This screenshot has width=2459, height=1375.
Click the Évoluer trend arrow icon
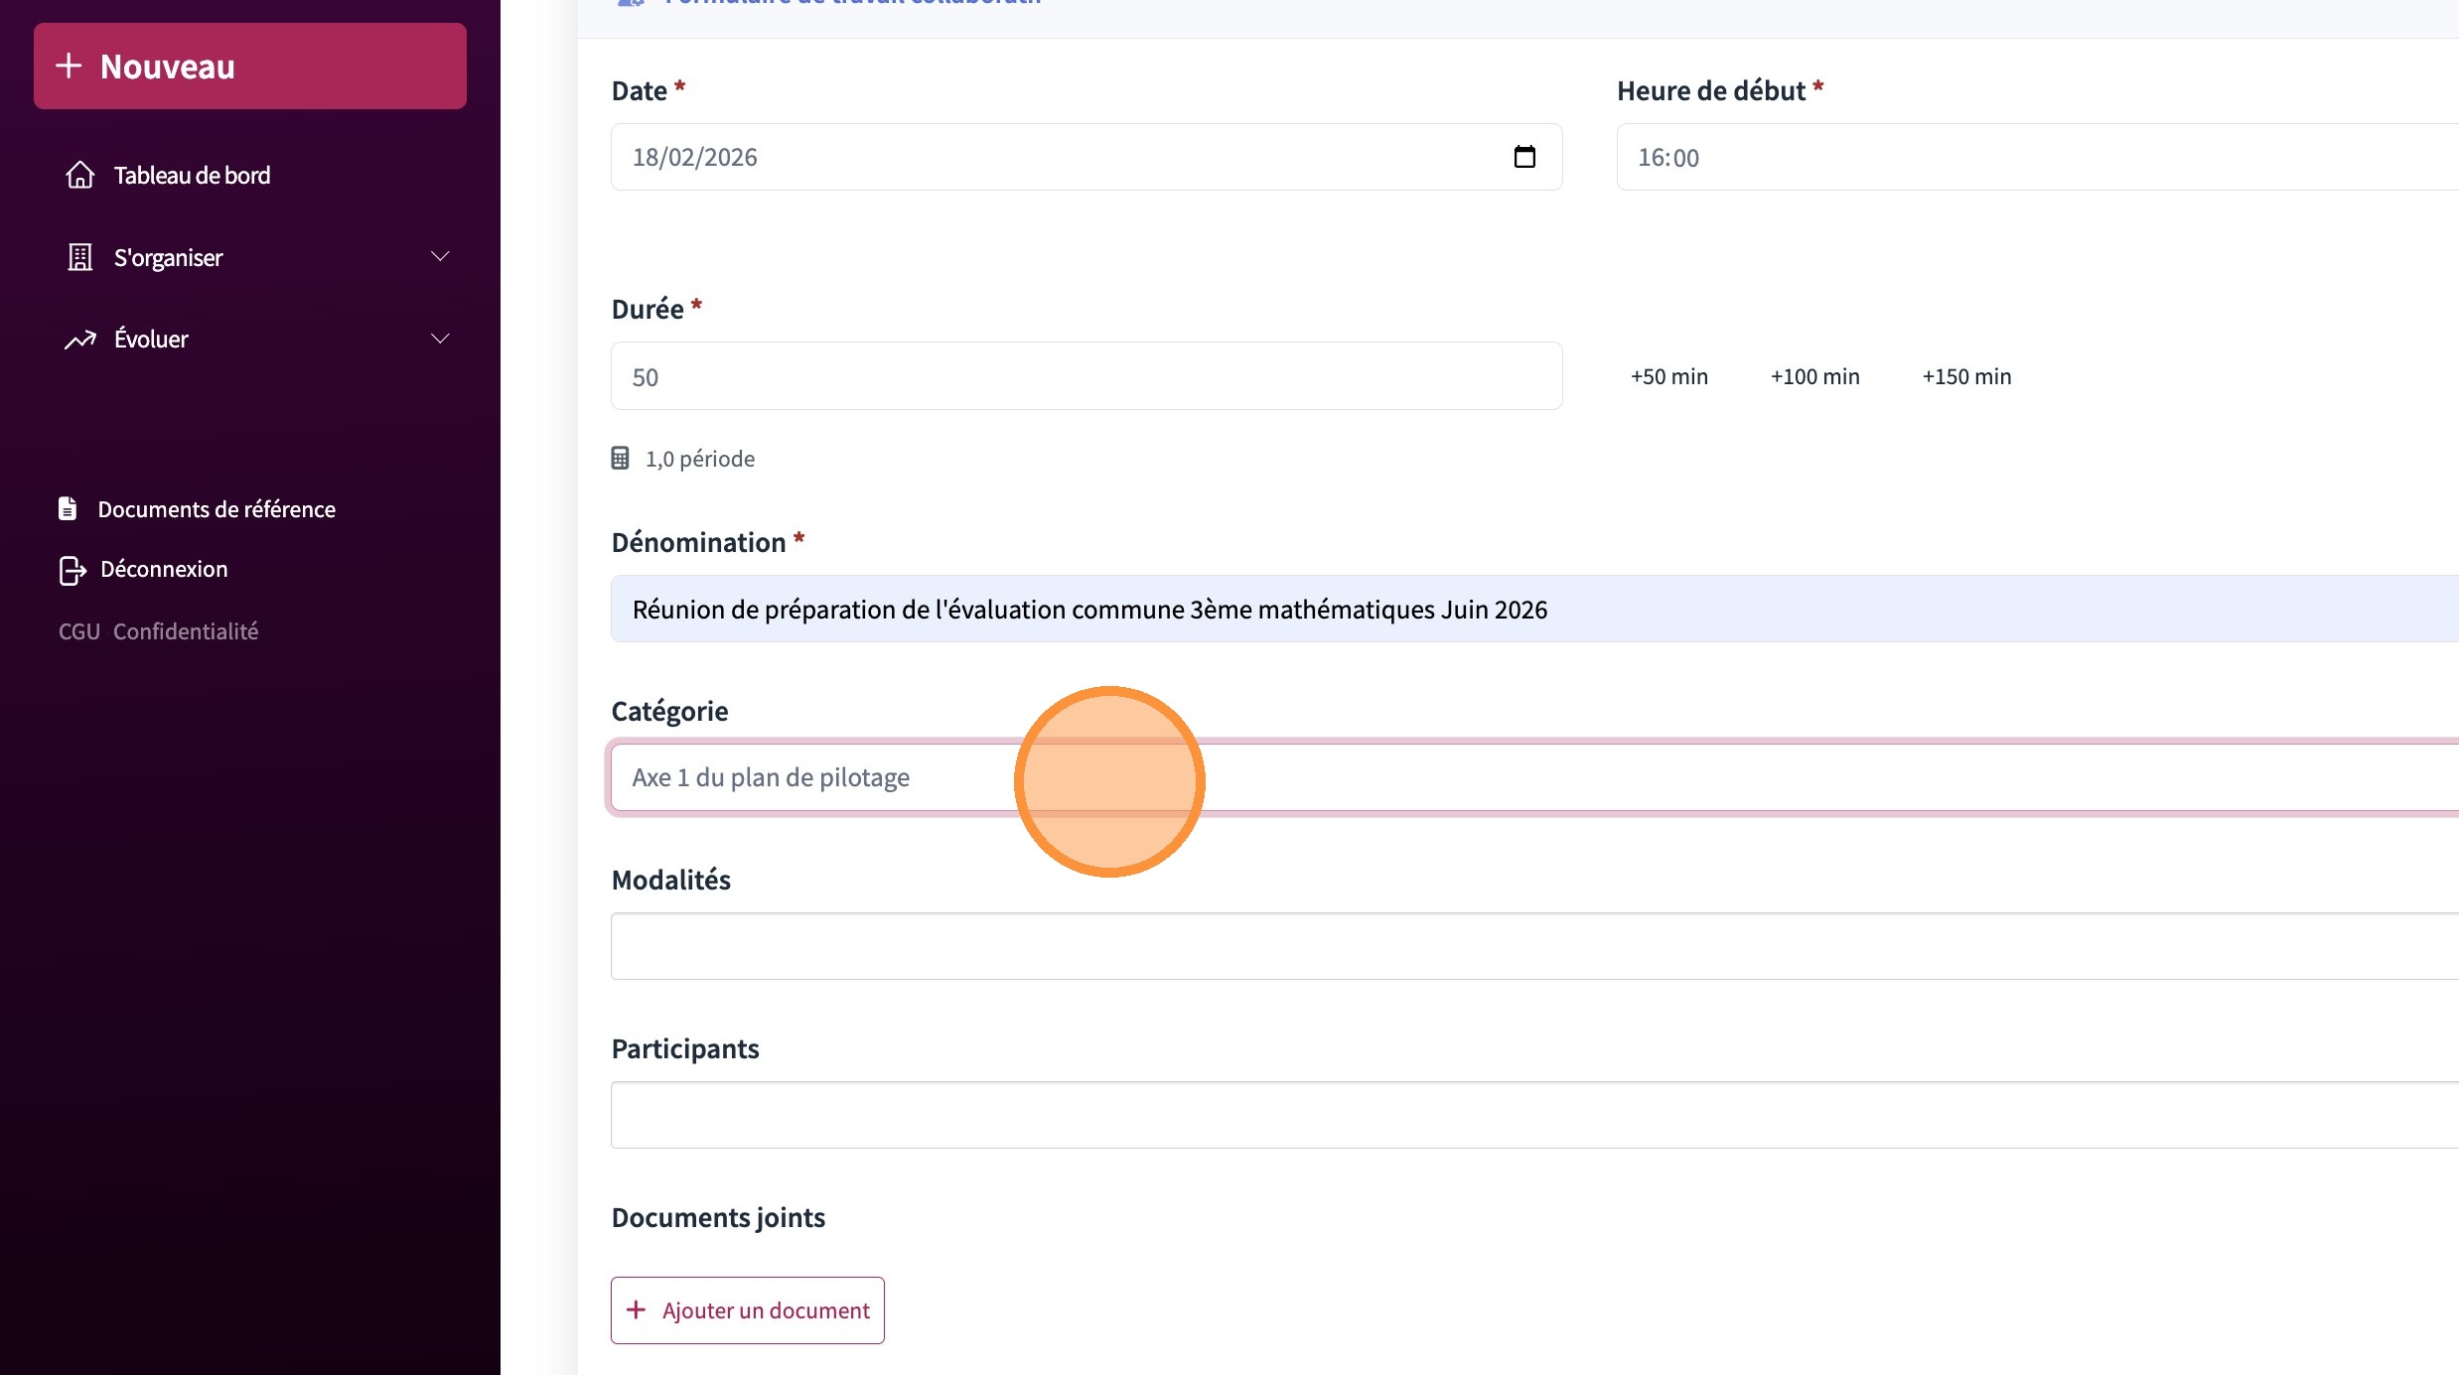click(80, 340)
